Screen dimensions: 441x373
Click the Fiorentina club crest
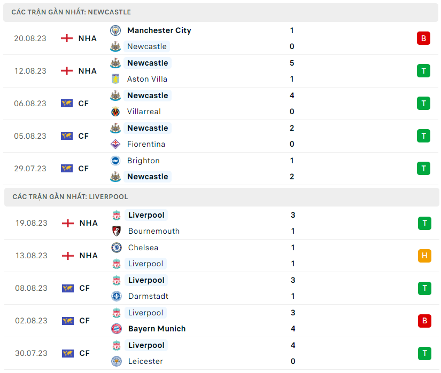pos(115,144)
